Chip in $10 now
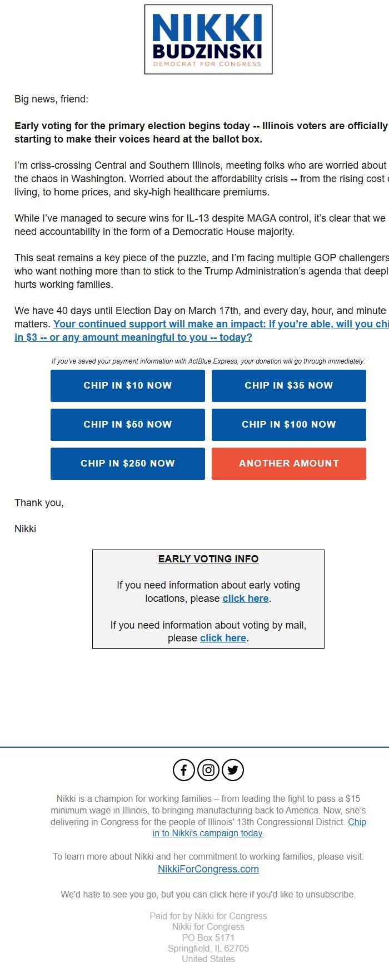This screenshot has width=389, height=976. 127,385
